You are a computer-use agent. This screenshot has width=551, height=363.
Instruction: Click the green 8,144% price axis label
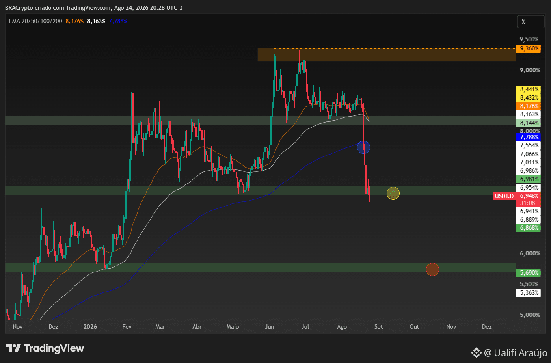(x=528, y=123)
